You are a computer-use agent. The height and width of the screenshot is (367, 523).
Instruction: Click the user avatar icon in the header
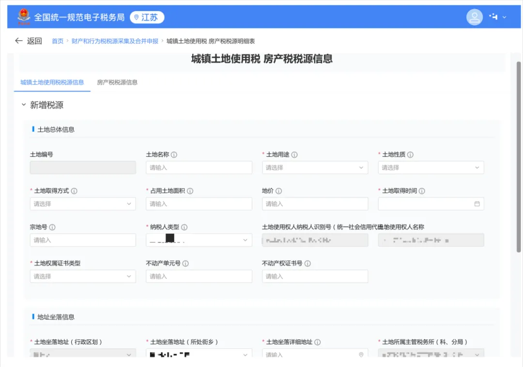pyautogui.click(x=475, y=17)
